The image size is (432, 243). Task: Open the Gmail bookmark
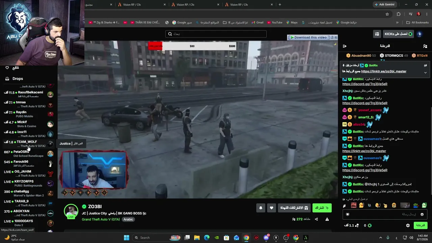pos(257,23)
